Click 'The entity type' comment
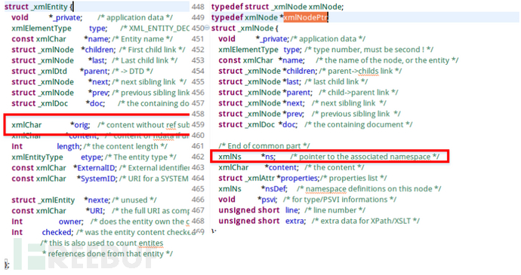The height and width of the screenshot is (275, 521). click(141, 157)
